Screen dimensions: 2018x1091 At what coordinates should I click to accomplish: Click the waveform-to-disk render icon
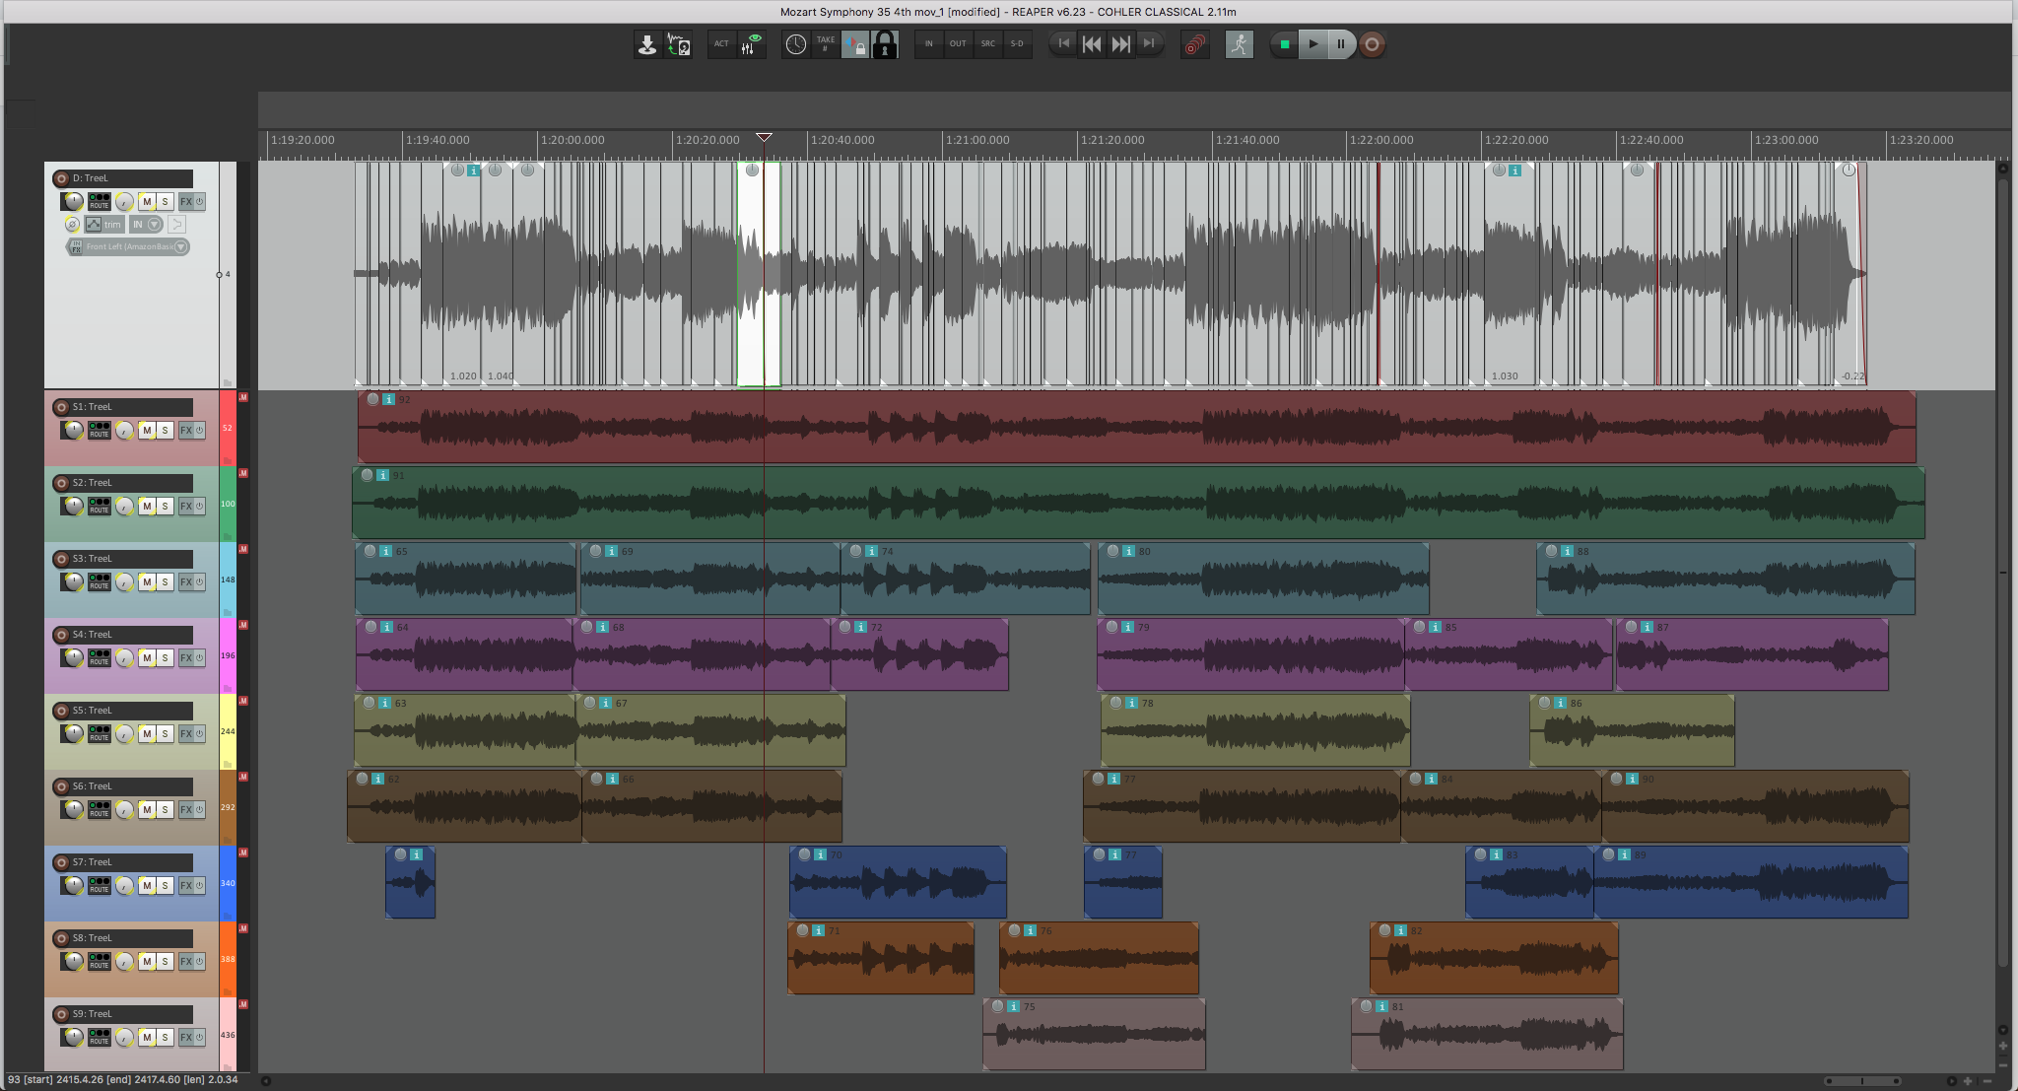(x=678, y=44)
